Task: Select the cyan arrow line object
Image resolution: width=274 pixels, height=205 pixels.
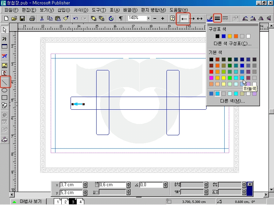Action: coord(78,104)
